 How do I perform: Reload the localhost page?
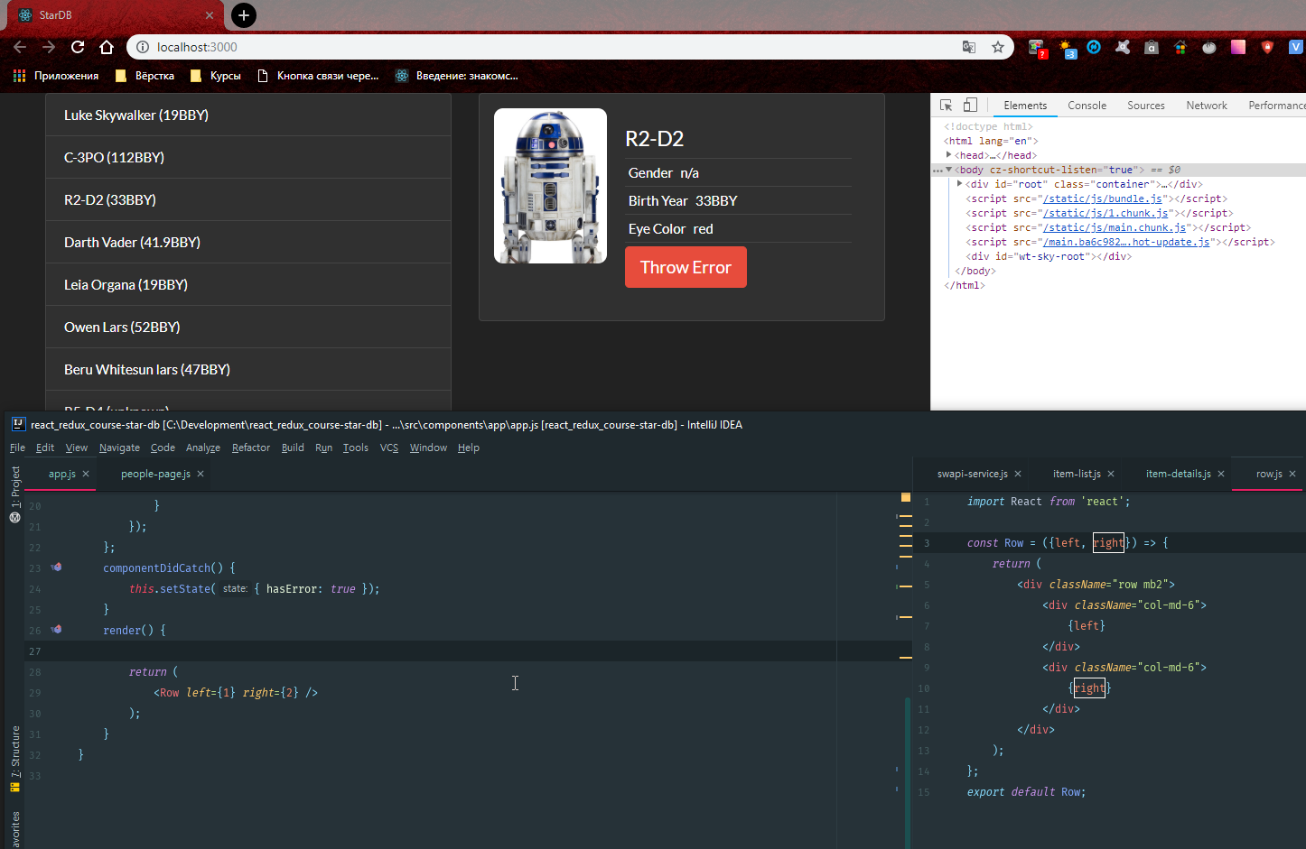click(78, 47)
